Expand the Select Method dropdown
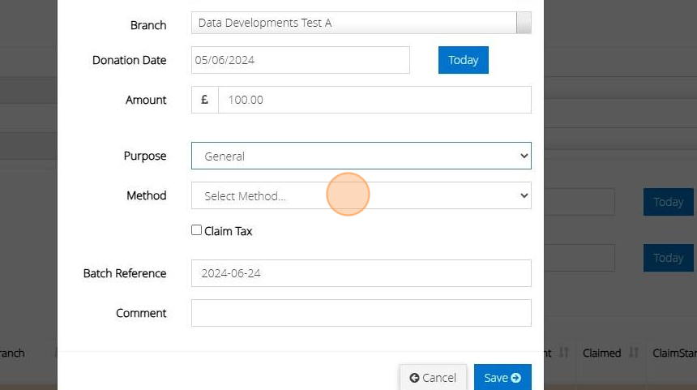This screenshot has height=390, width=697. point(361,195)
